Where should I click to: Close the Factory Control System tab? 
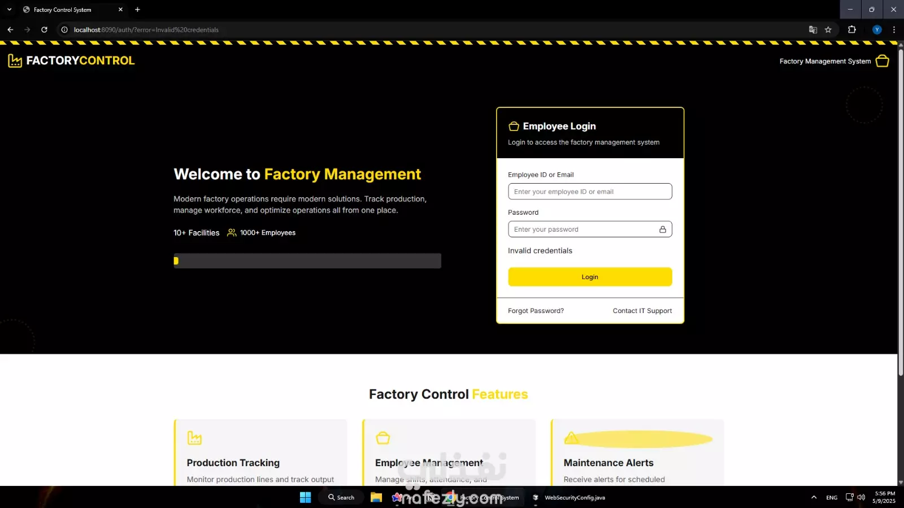pyautogui.click(x=120, y=10)
